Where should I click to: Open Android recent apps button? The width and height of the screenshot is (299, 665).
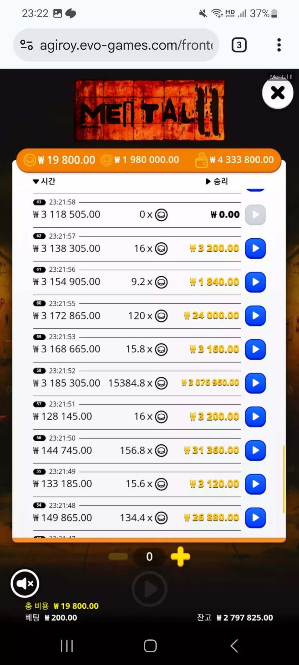[x=67, y=646]
